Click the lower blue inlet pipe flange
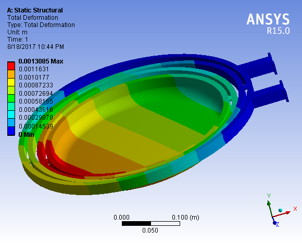The height and width of the screenshot is (243, 302). click(284, 91)
